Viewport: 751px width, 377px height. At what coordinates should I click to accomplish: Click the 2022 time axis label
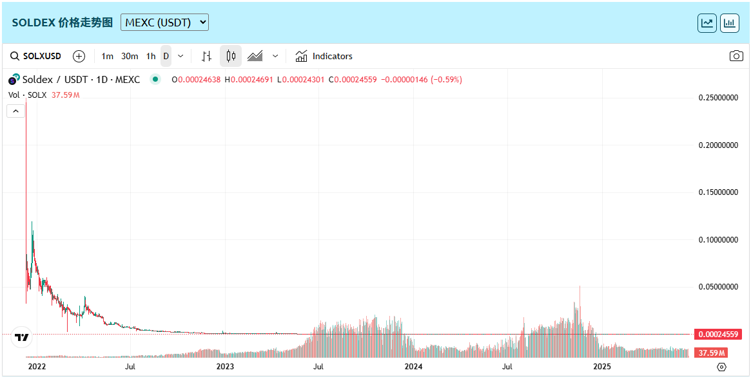click(x=37, y=367)
